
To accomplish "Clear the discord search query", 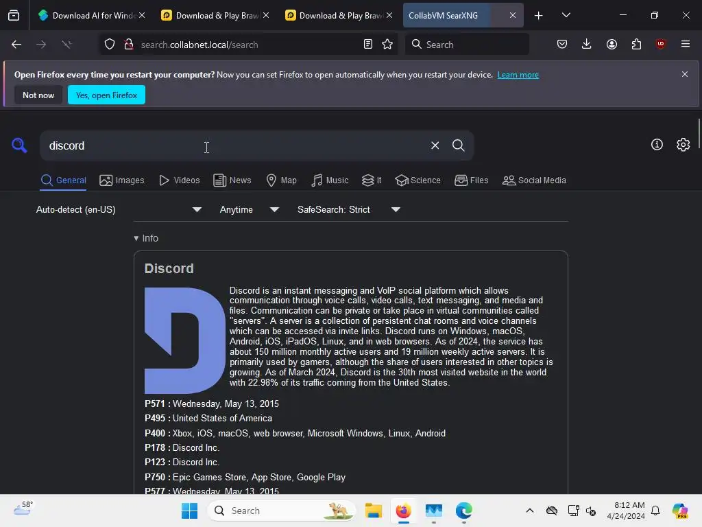I will (x=435, y=145).
